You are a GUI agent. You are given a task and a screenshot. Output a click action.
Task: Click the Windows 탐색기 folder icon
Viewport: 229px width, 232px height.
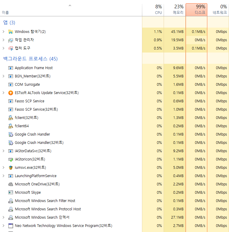(x=10, y=32)
